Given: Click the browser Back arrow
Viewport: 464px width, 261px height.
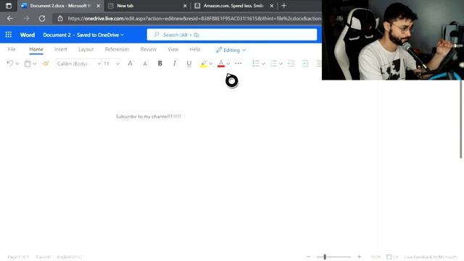Looking at the screenshot, I should point(10,18).
